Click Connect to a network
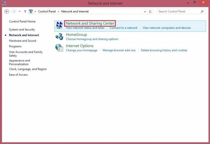Viewport: 210px width, 144px height. (124, 28)
